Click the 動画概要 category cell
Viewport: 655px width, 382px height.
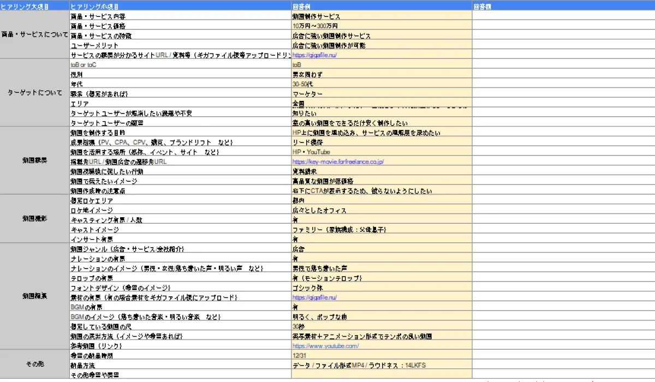(x=34, y=160)
